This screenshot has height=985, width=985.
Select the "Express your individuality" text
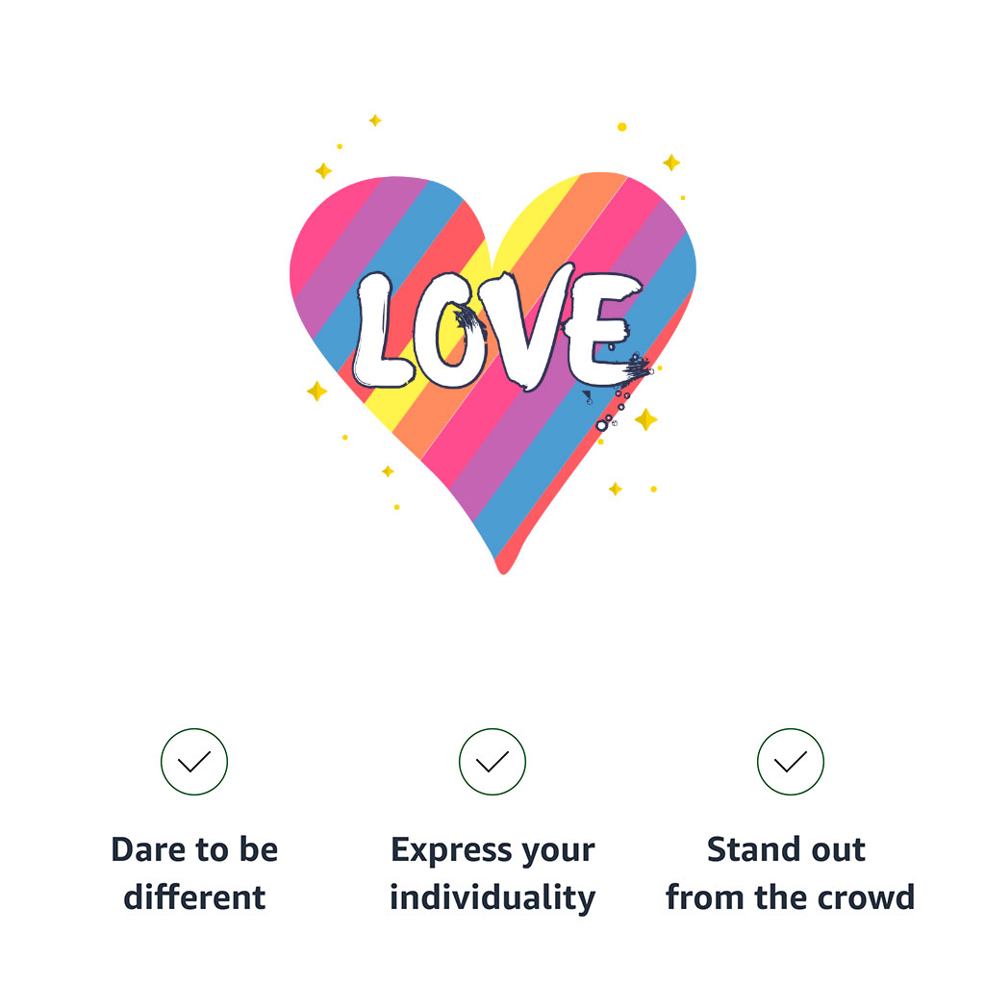[492, 873]
